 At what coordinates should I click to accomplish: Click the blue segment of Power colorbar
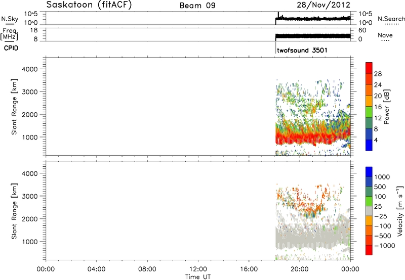tap(369, 145)
